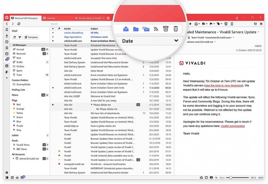Open the History panel clock icon
Viewport: 268px width, 184px height.
tap(7, 42)
